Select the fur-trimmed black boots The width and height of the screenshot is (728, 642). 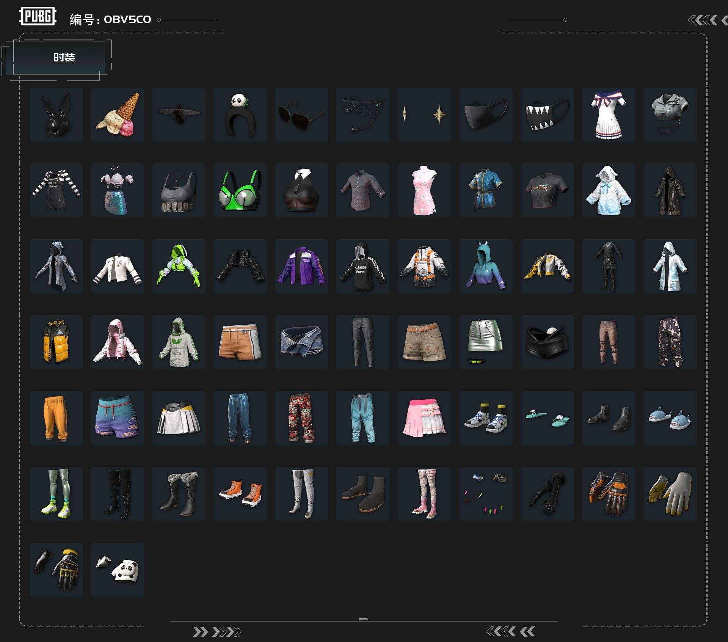click(179, 494)
